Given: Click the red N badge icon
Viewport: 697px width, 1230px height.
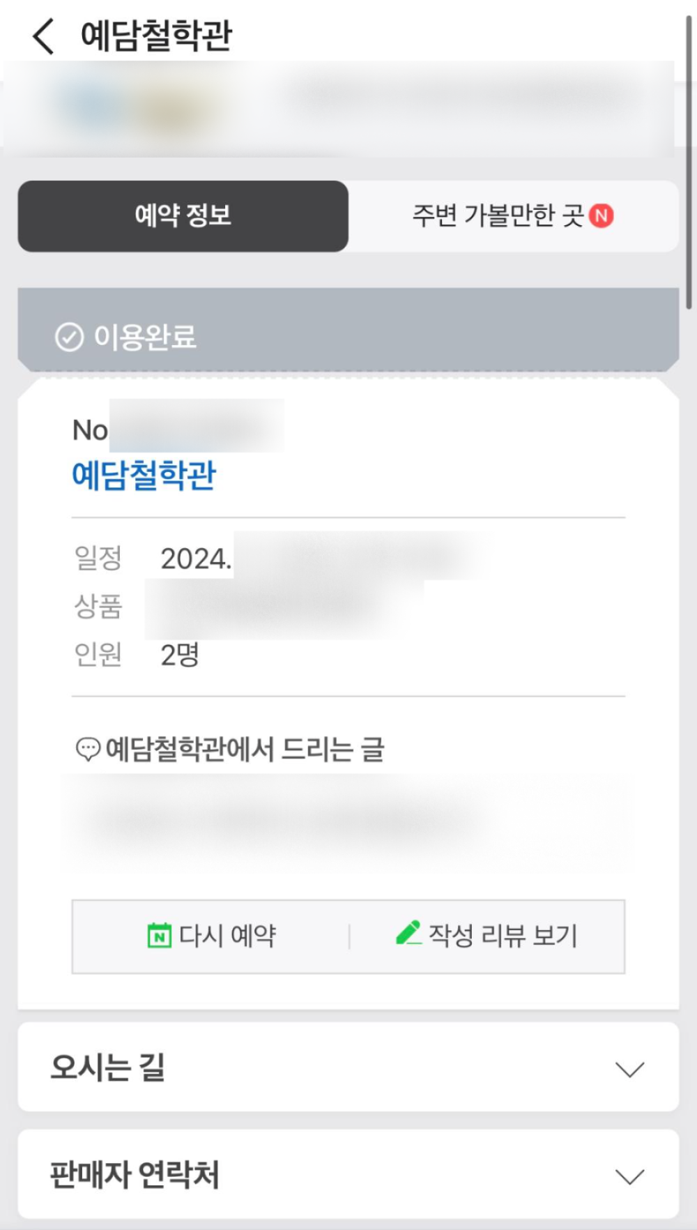Looking at the screenshot, I should [601, 216].
